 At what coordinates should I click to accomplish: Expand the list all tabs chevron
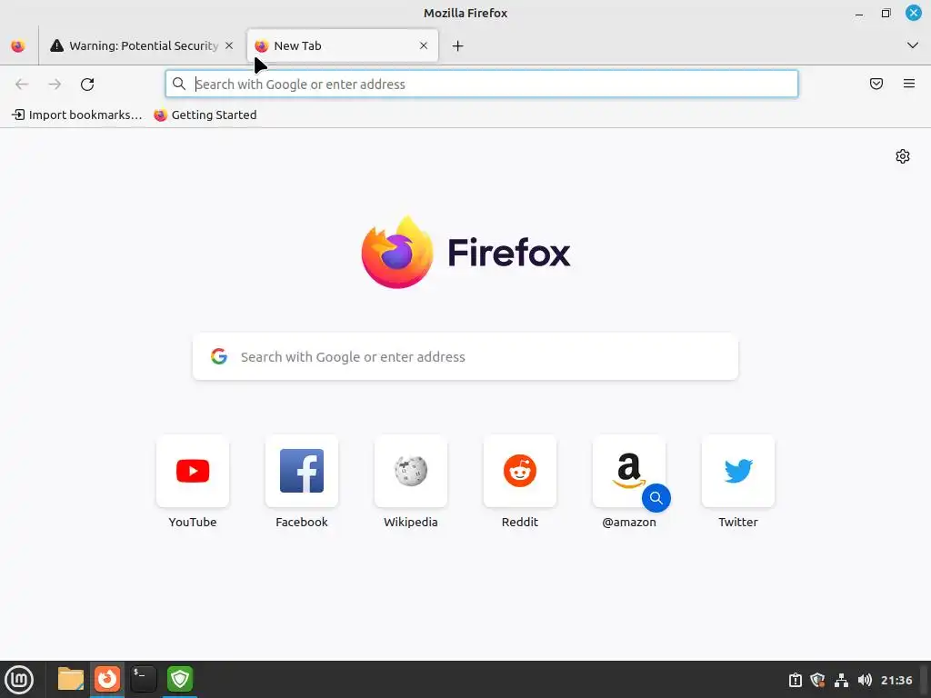click(913, 45)
